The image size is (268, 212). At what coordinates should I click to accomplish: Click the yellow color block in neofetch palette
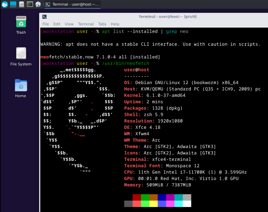[x=153, y=204]
